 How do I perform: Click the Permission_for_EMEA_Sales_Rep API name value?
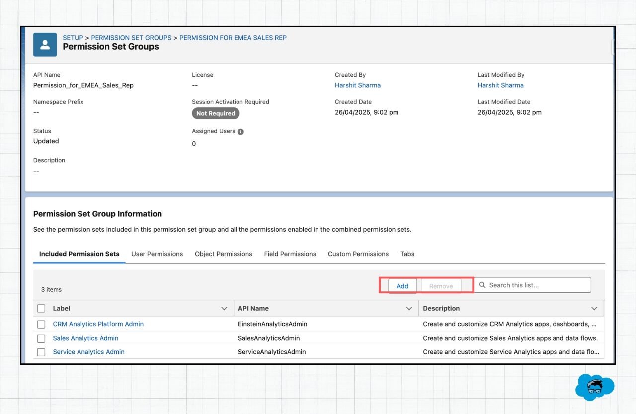[x=83, y=85]
